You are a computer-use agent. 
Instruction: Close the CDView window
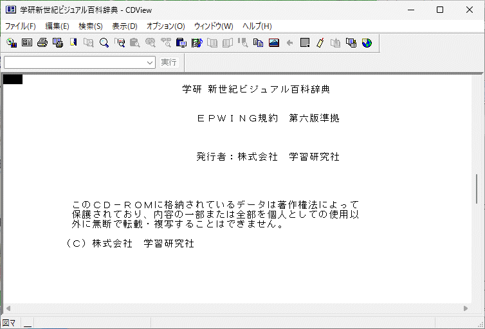469,10
